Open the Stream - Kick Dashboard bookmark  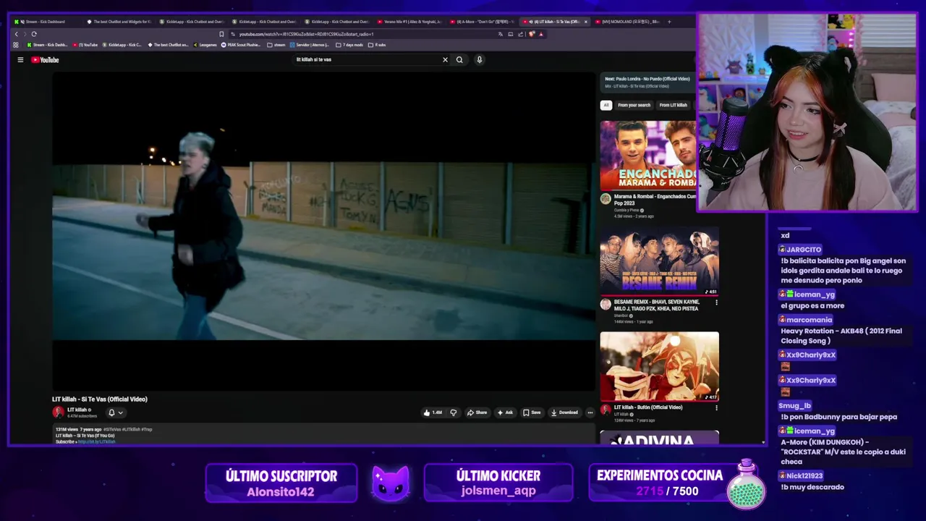point(47,45)
